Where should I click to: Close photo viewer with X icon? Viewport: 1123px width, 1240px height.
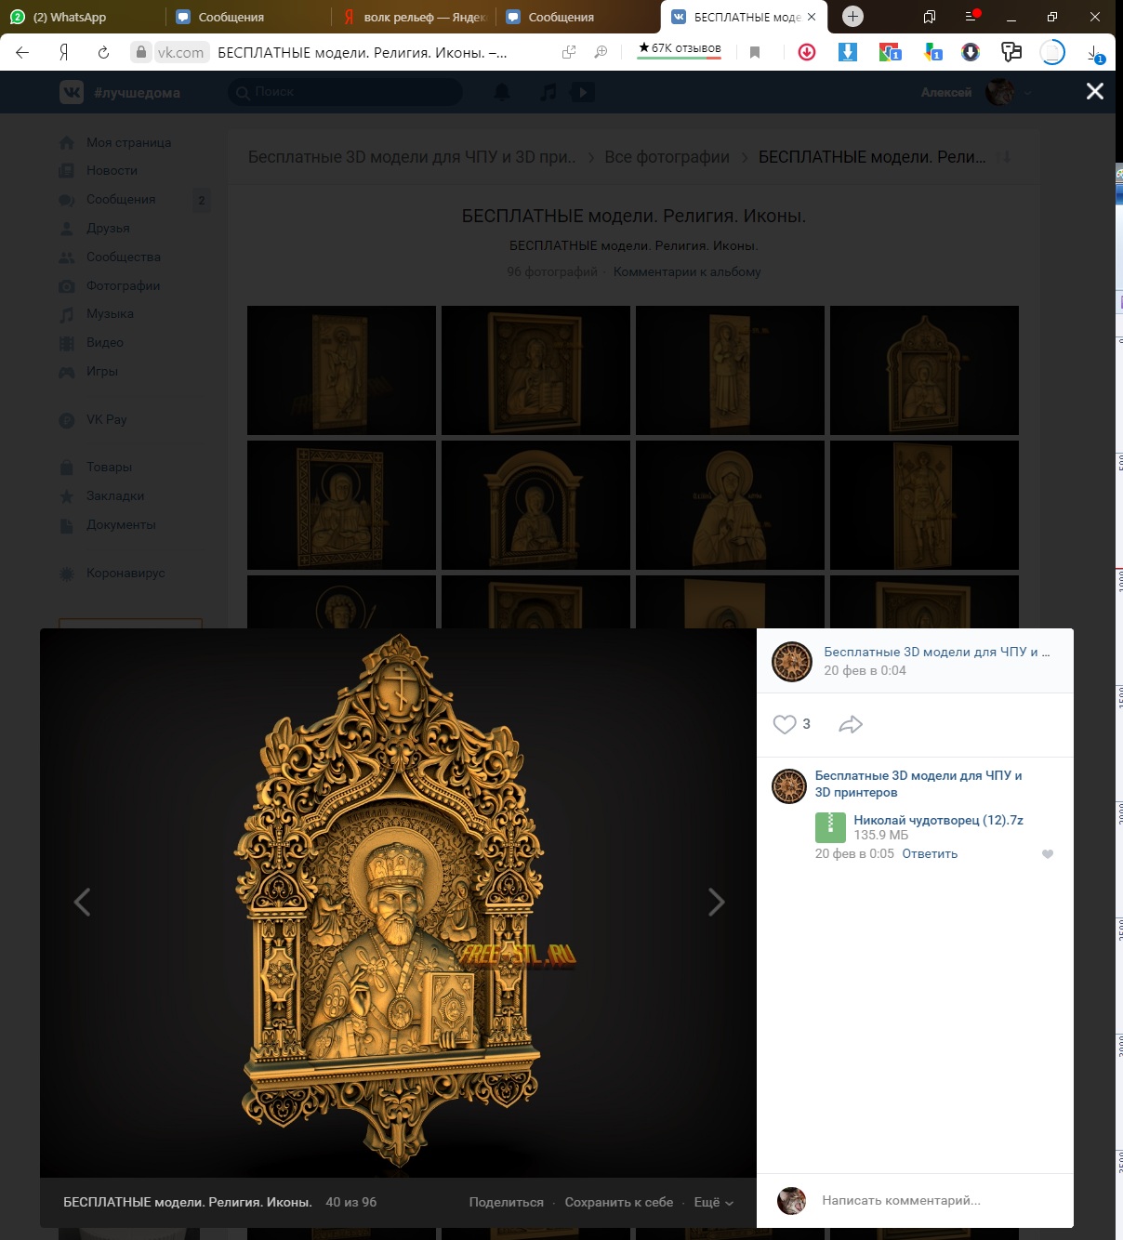1095,91
